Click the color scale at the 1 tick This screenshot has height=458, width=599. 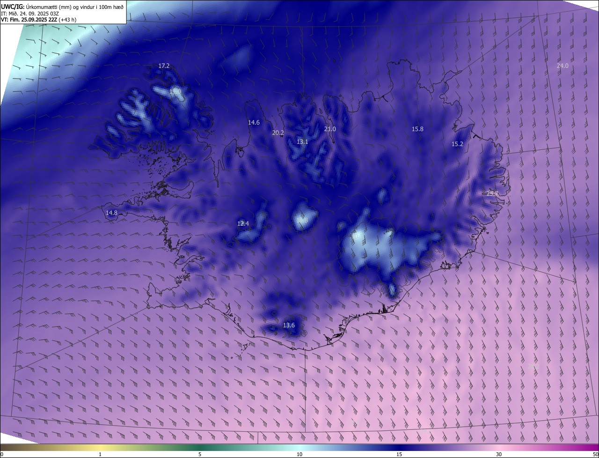click(100, 454)
